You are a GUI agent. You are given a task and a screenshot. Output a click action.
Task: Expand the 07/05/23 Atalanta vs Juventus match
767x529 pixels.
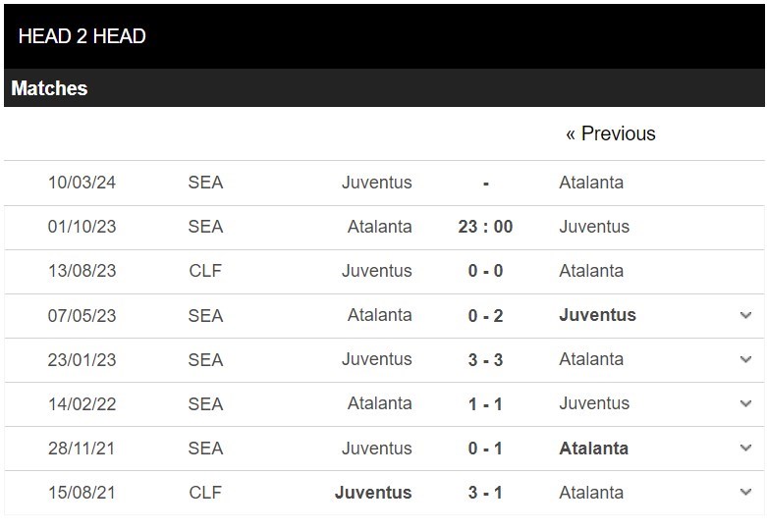tap(745, 315)
